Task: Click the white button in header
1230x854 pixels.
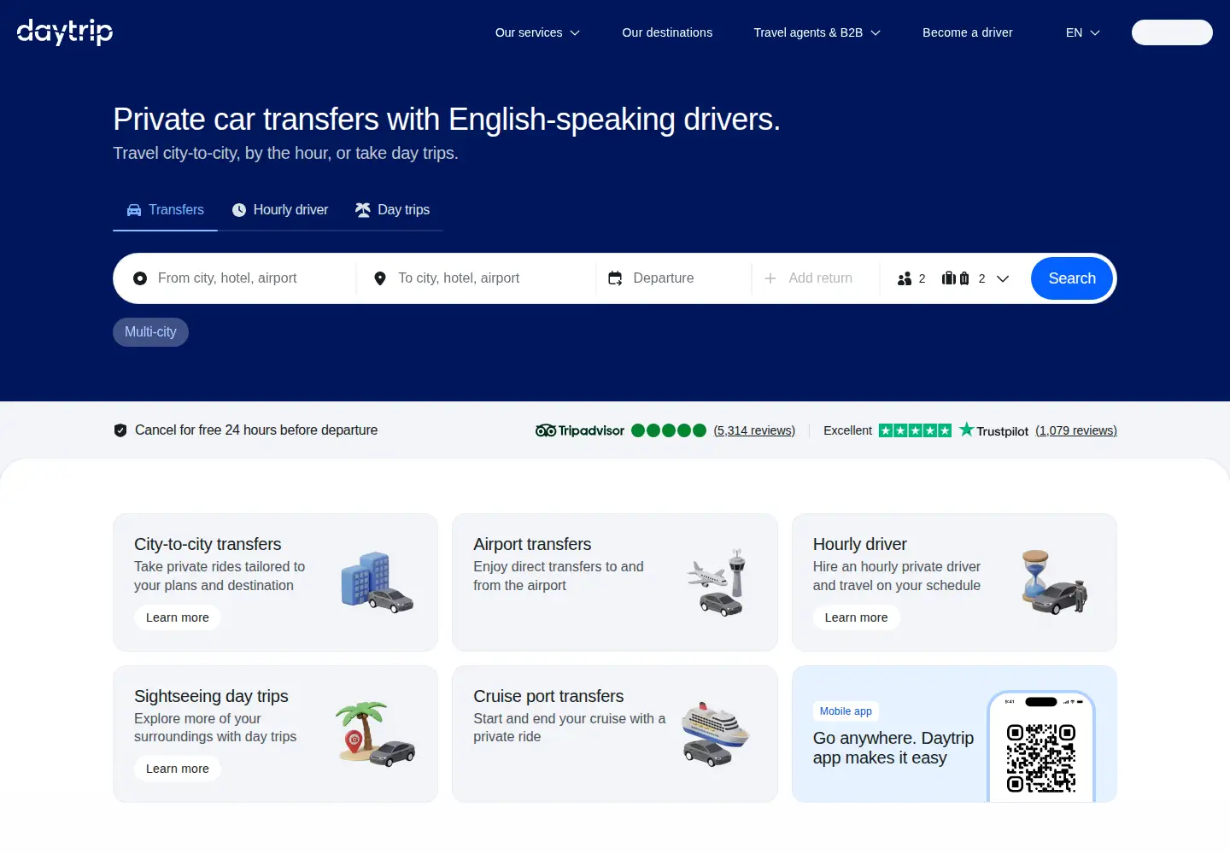Action: pos(1172,32)
